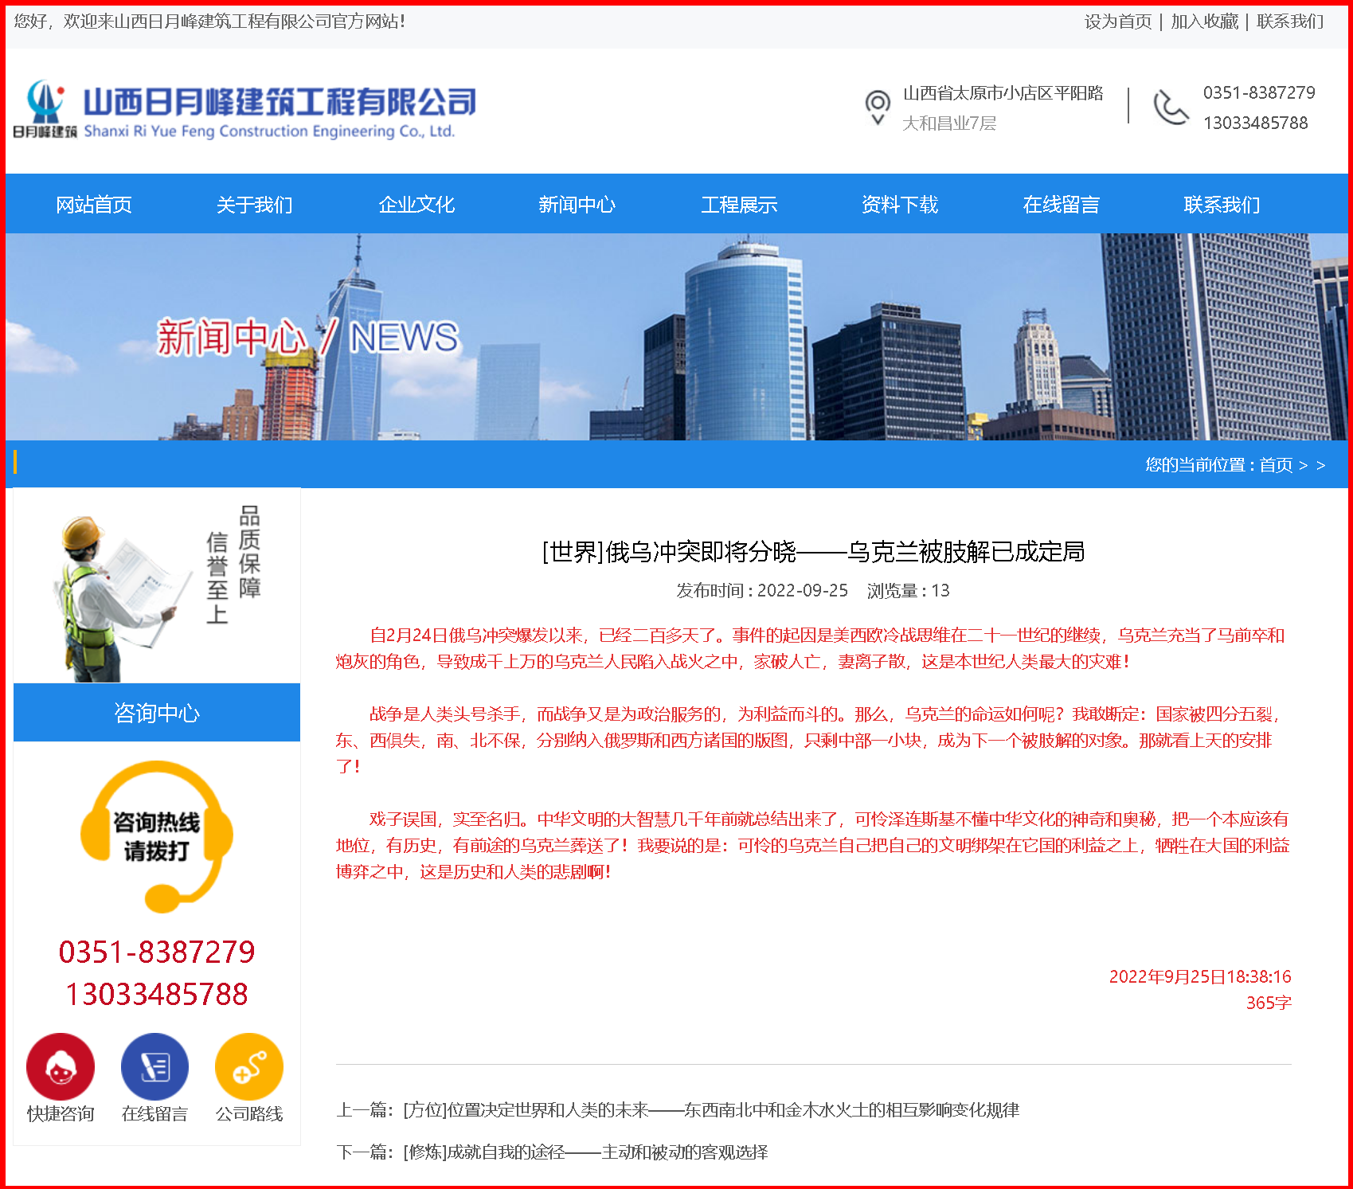Image resolution: width=1353 pixels, height=1189 pixels.
Task: Click the location pin icon
Action: pos(877,107)
